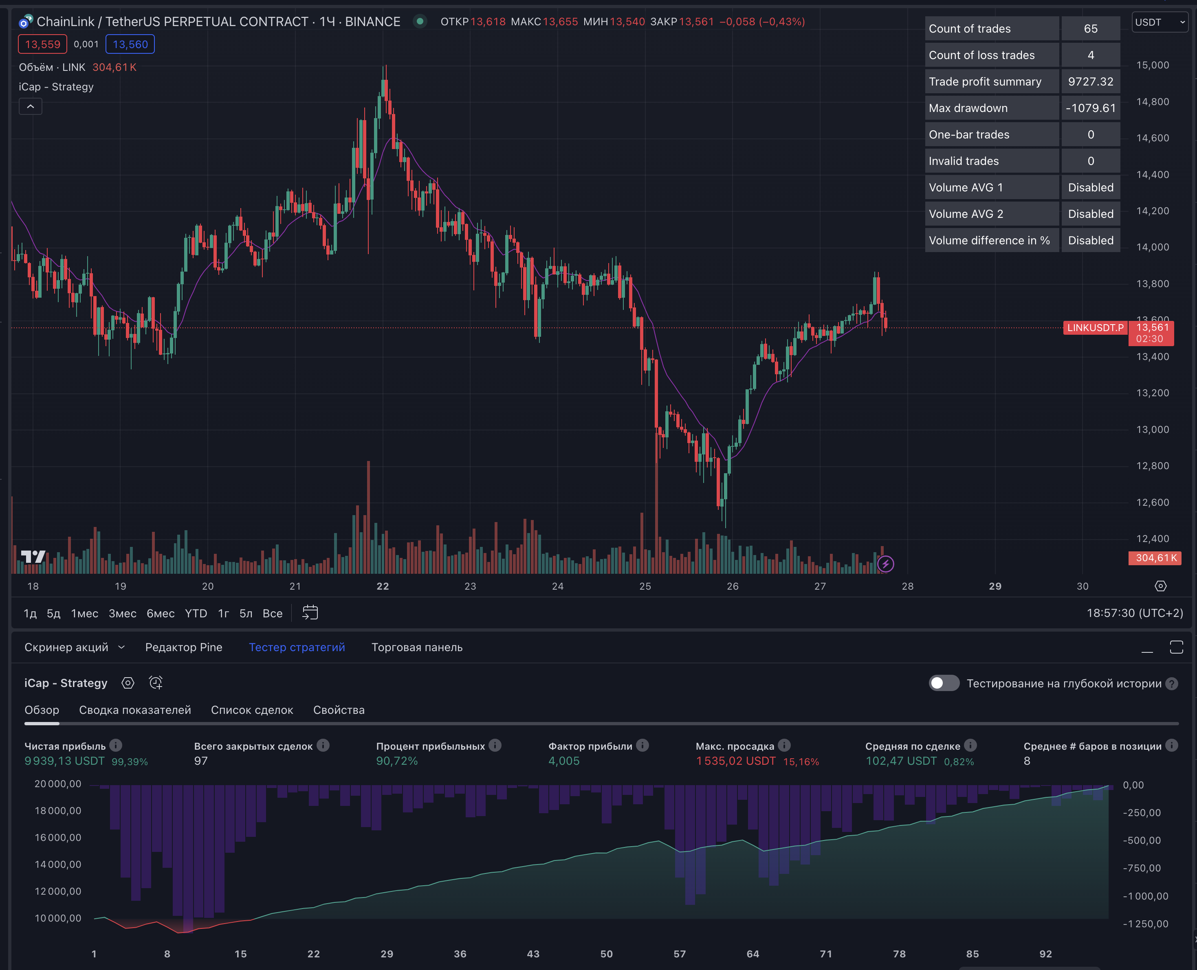Switch to the Список сделок tab

tap(252, 710)
